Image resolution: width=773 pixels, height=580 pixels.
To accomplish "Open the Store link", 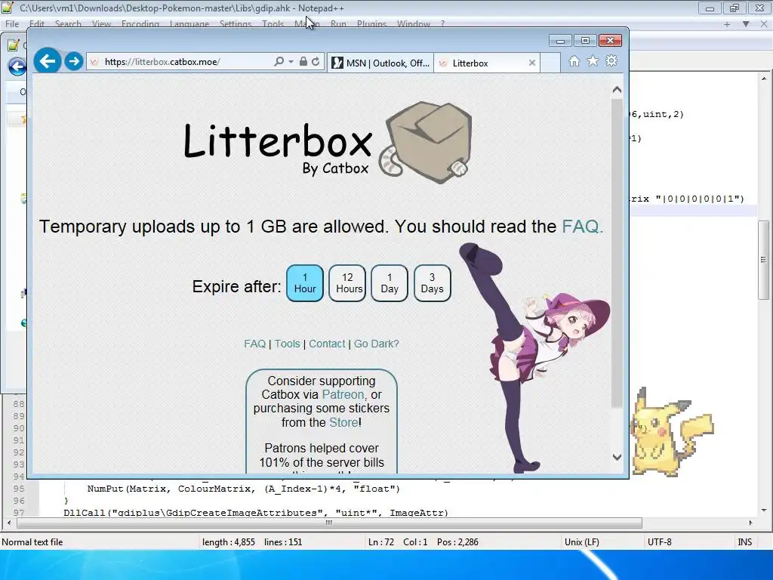I will click(x=343, y=422).
